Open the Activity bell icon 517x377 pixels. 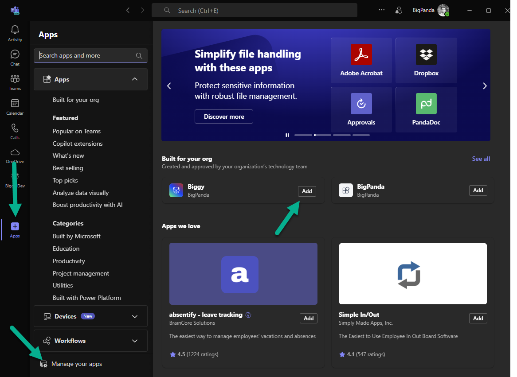tap(15, 33)
